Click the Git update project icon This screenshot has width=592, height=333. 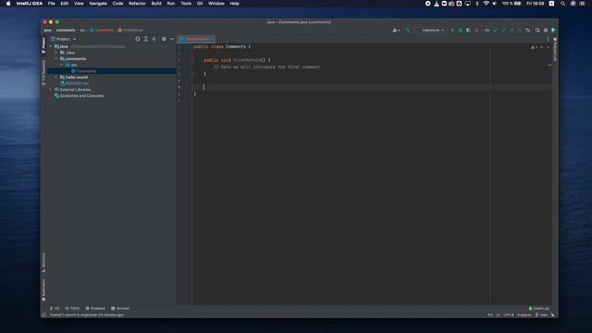(496, 31)
